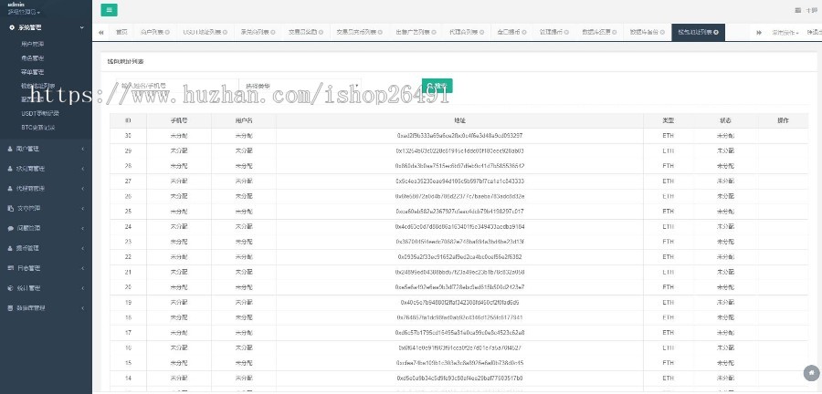
Task: Select the address cell in row 27
Action: tap(459, 181)
